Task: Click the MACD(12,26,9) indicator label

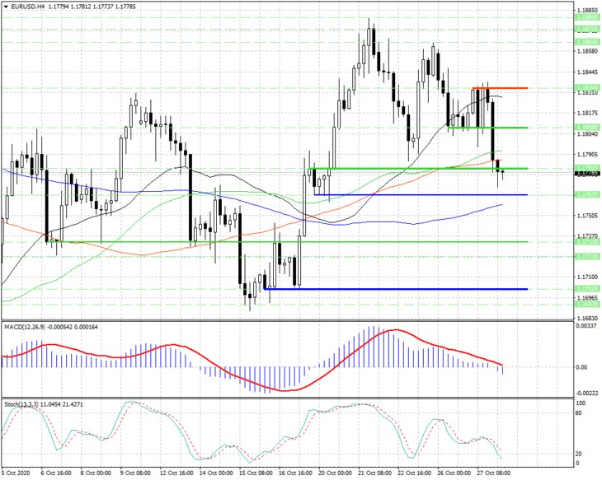Action: [25, 327]
